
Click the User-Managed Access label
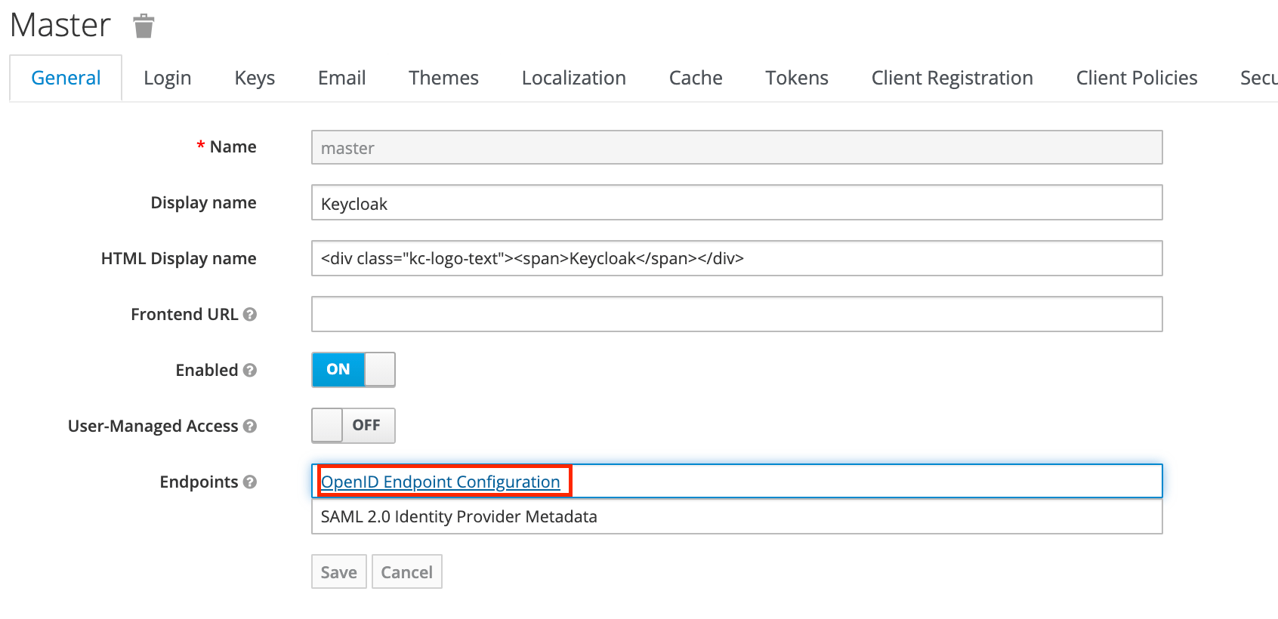pyautogui.click(x=153, y=426)
